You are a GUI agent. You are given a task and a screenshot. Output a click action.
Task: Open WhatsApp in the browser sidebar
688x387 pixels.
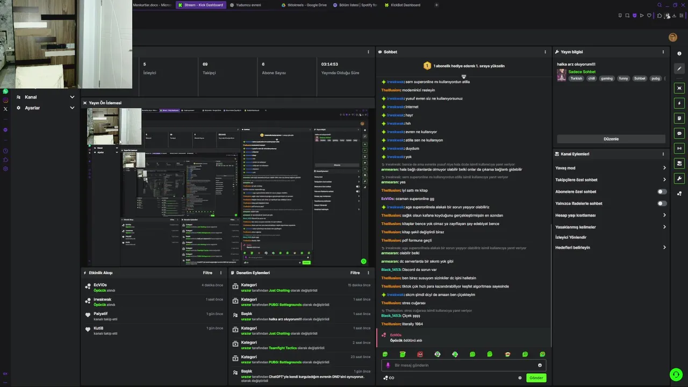coord(5,91)
